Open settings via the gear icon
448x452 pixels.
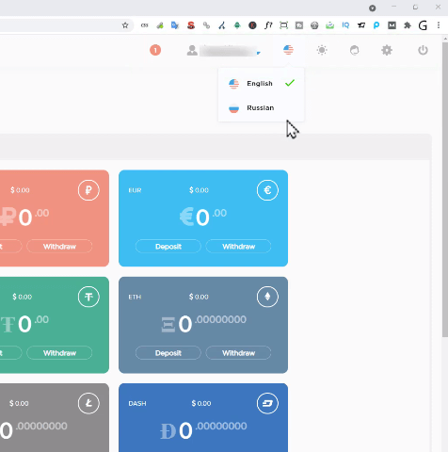tap(387, 50)
